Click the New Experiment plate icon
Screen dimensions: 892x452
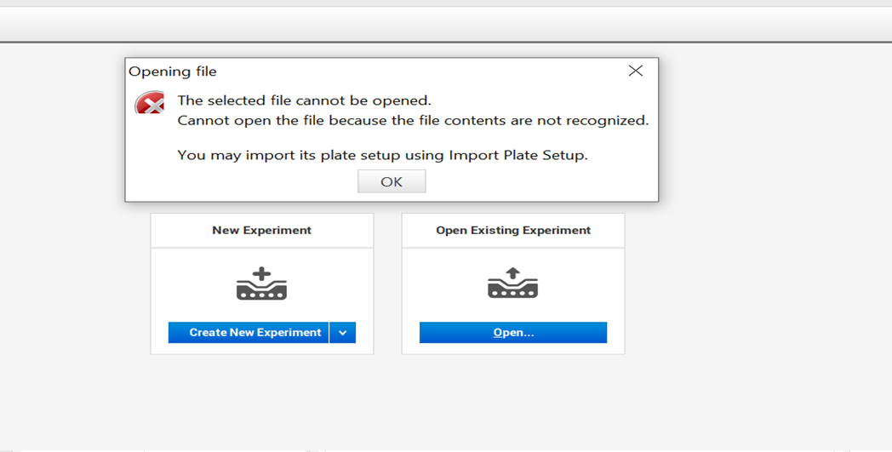coord(261,284)
